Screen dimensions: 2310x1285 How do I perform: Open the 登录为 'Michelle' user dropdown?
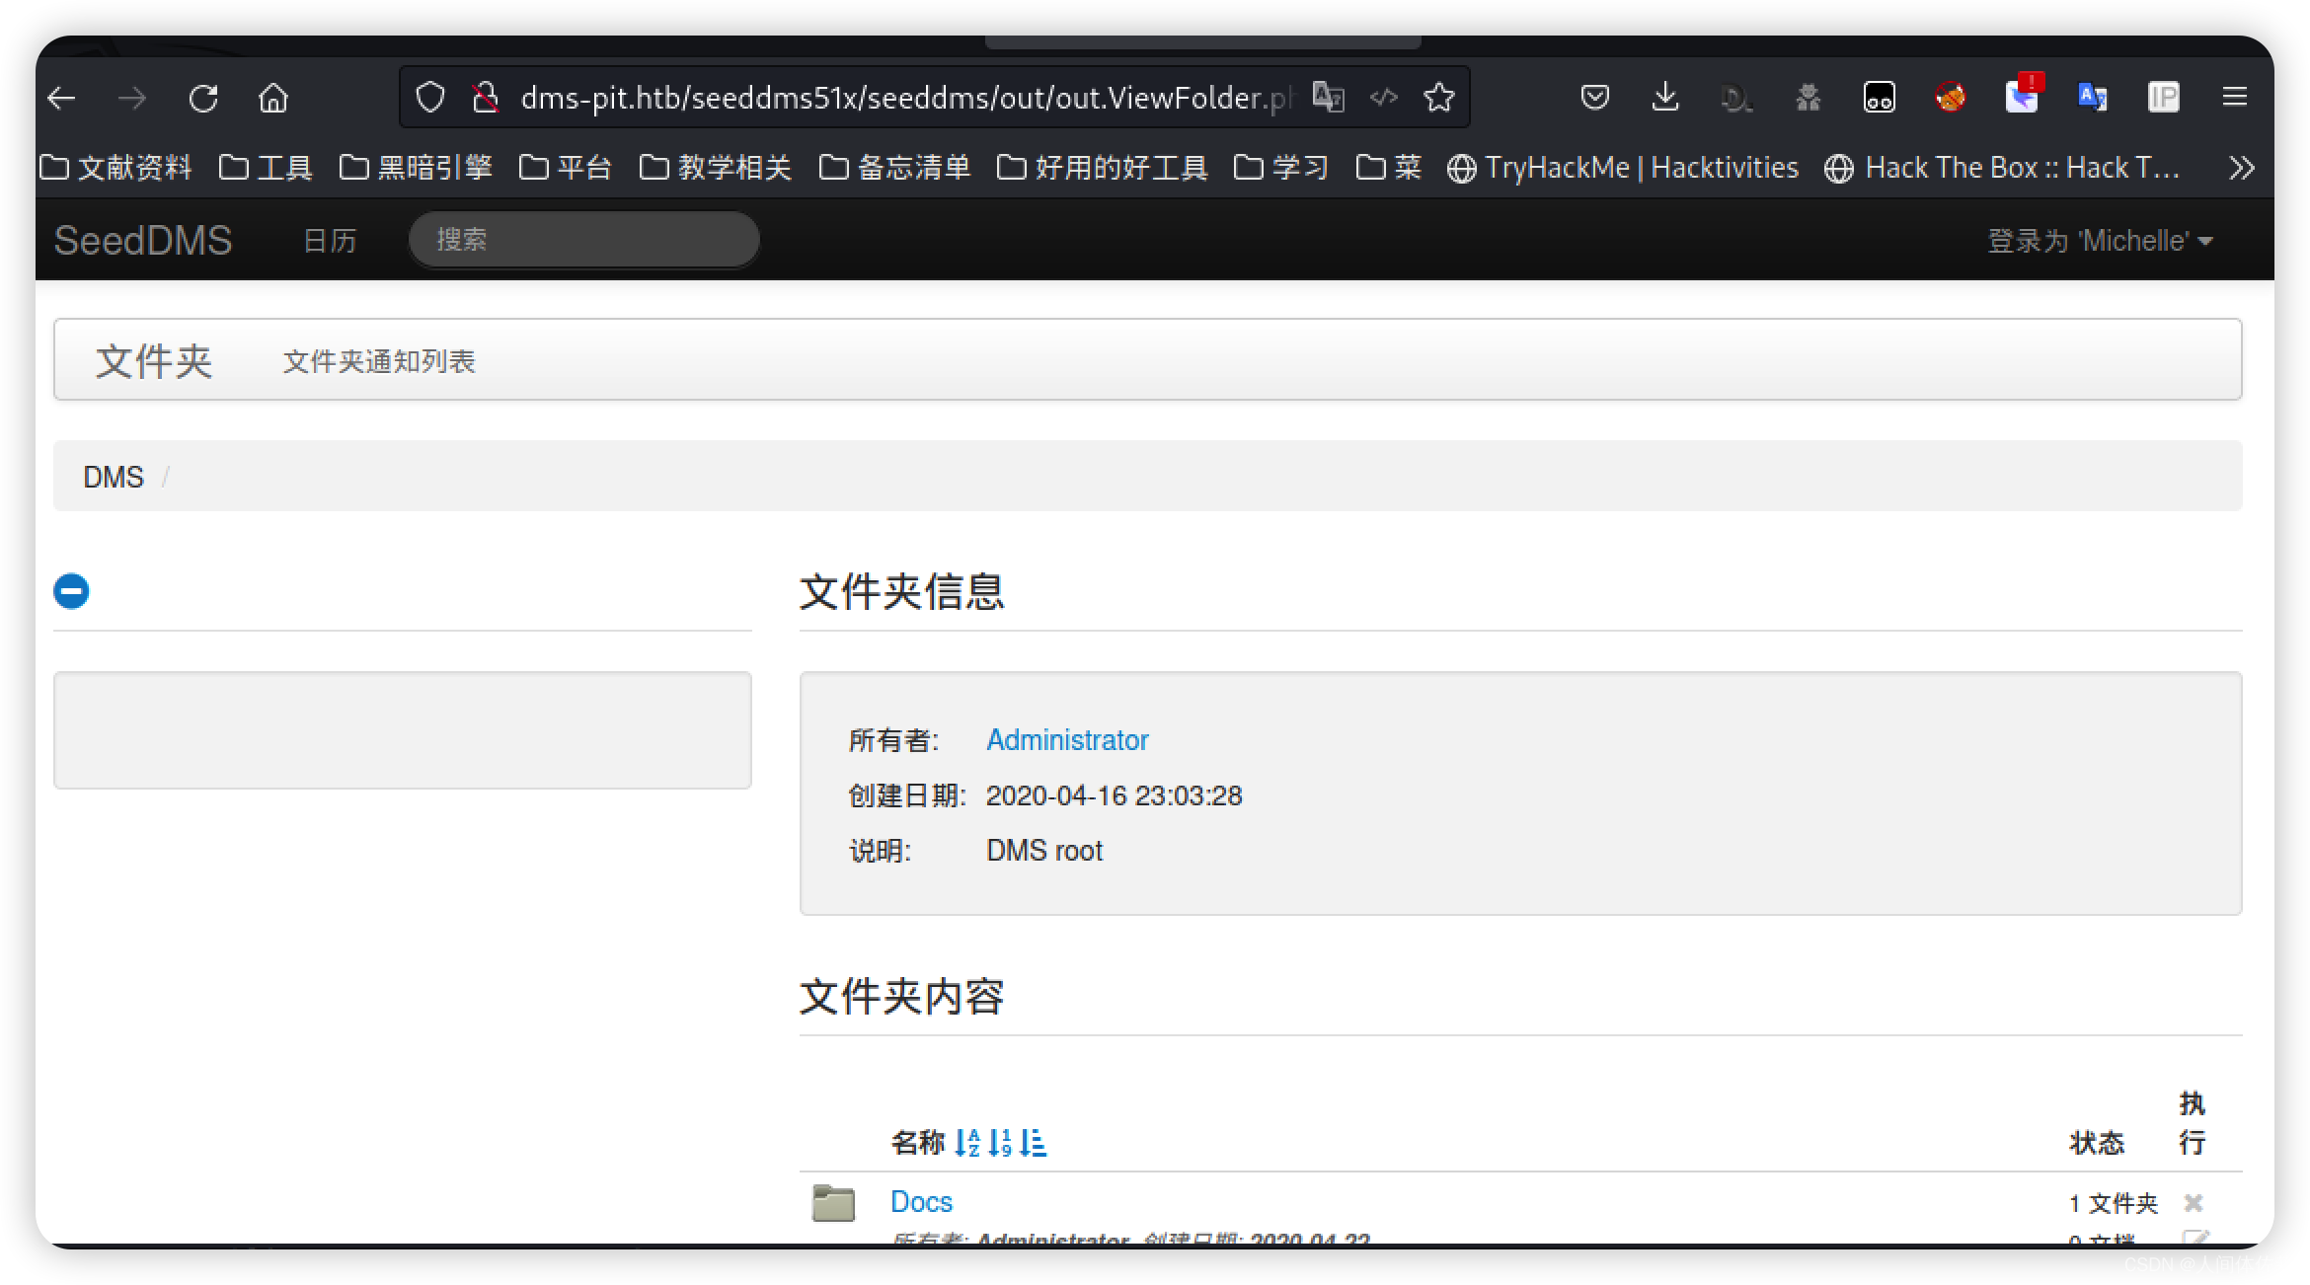click(x=2100, y=240)
